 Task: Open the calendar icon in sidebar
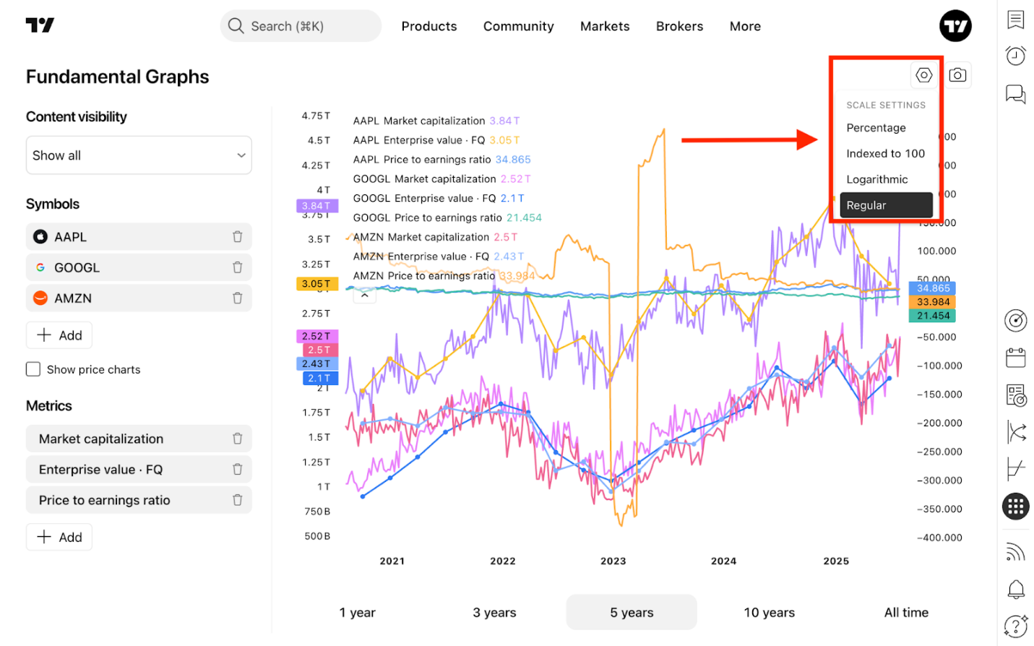pyautogui.click(x=1015, y=358)
